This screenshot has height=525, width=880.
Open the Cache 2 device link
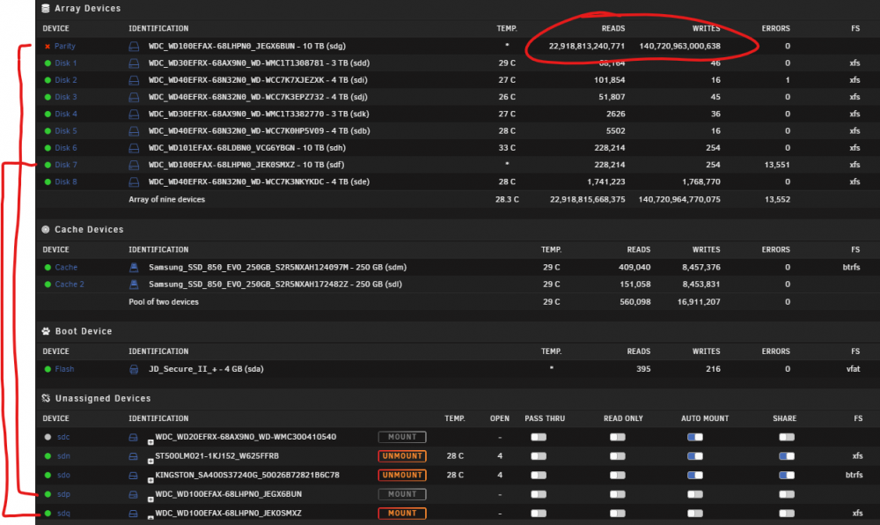pos(70,285)
